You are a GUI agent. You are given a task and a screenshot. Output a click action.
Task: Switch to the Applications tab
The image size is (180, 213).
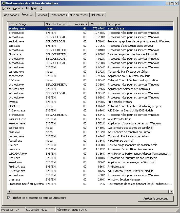(x=11, y=15)
